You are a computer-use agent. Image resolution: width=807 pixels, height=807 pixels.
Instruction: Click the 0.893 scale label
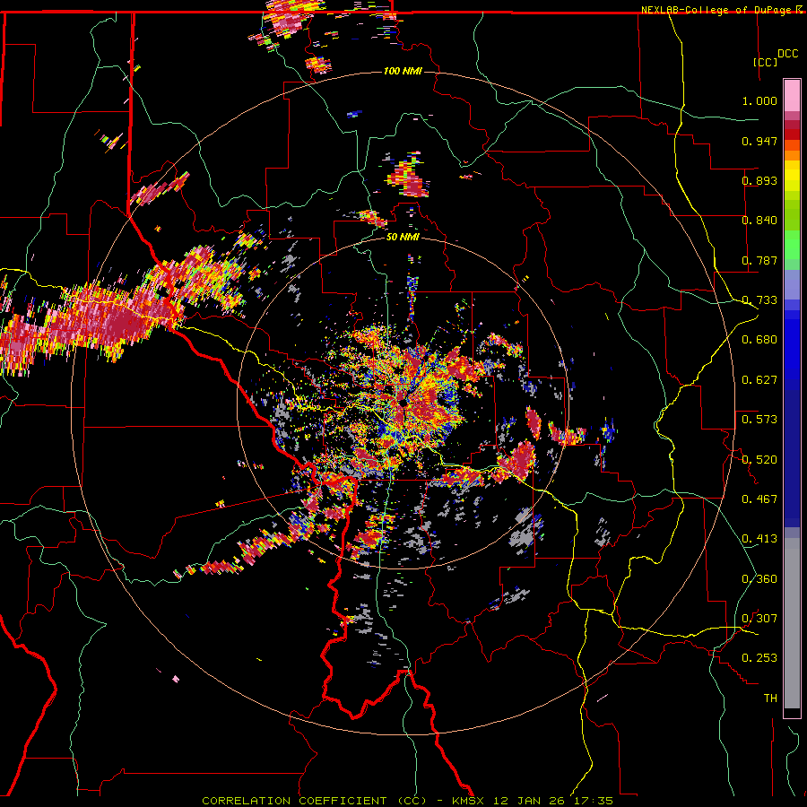tap(759, 180)
